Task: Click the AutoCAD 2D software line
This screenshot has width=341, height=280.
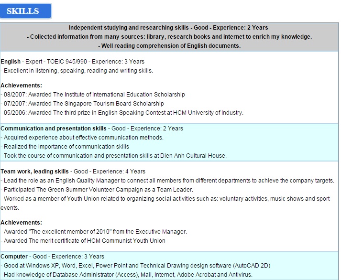Action: 135,266
